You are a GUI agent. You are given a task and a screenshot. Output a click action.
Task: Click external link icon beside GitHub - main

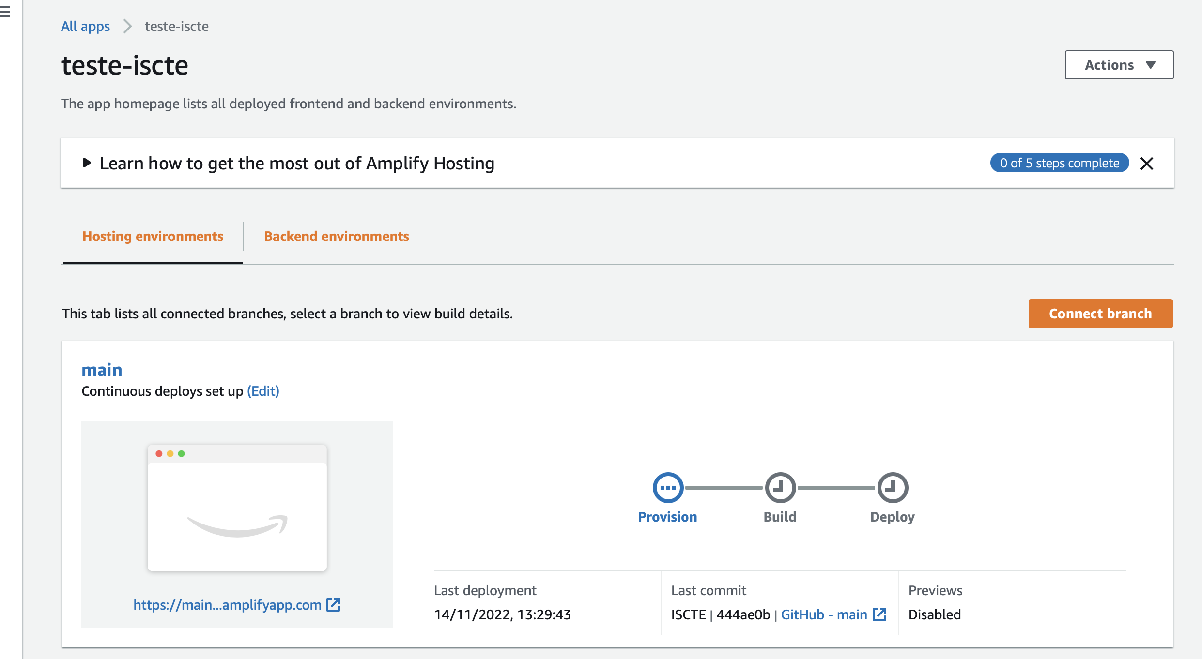879,614
